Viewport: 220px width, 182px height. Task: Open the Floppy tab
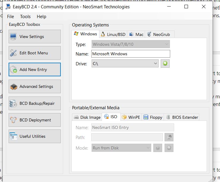tap(153, 117)
